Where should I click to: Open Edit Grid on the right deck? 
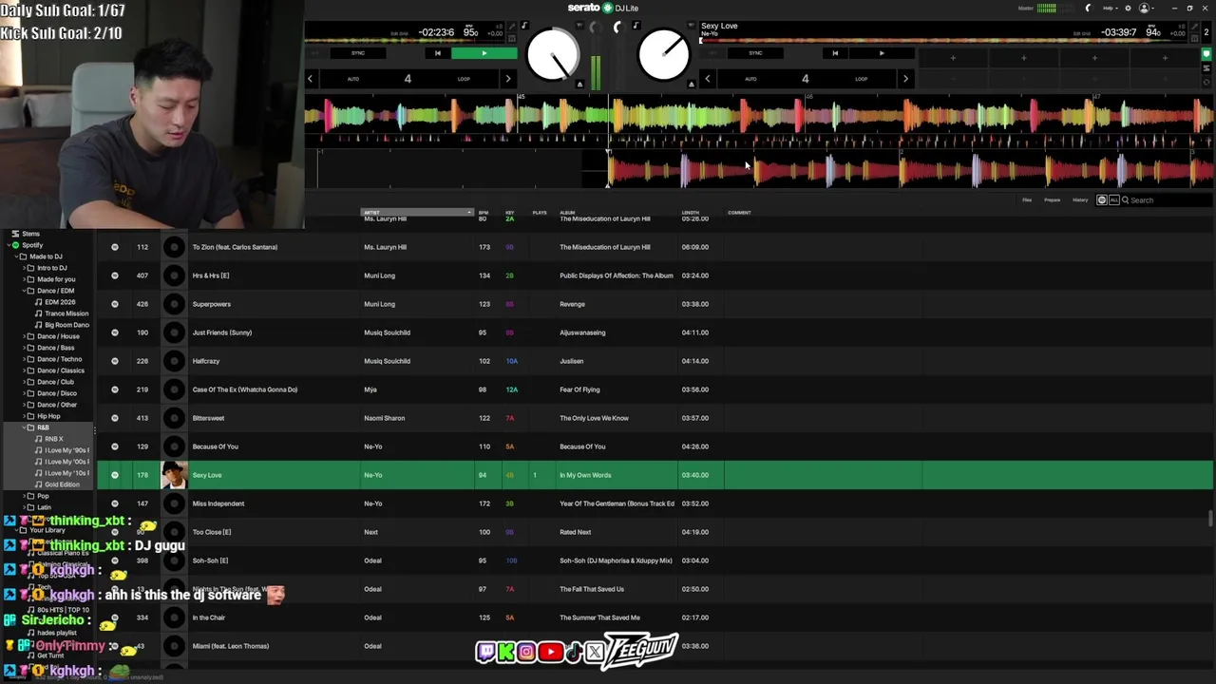coord(1083,34)
